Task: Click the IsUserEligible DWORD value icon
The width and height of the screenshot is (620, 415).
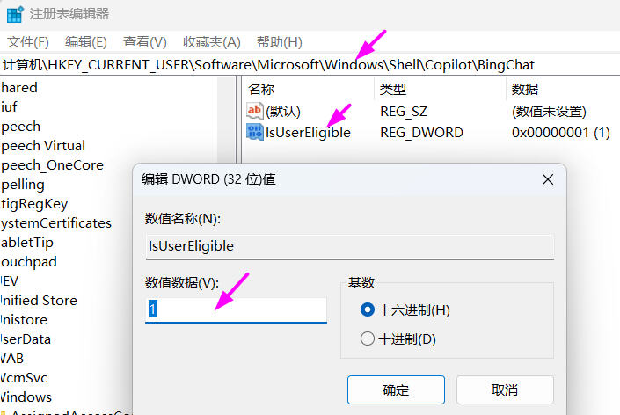Action: [255, 133]
